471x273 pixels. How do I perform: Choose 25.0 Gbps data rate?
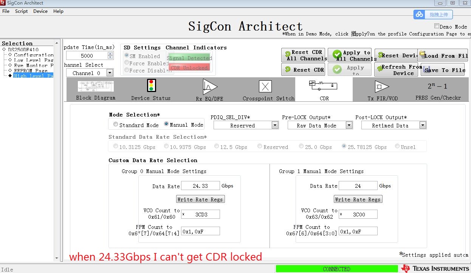click(x=301, y=146)
